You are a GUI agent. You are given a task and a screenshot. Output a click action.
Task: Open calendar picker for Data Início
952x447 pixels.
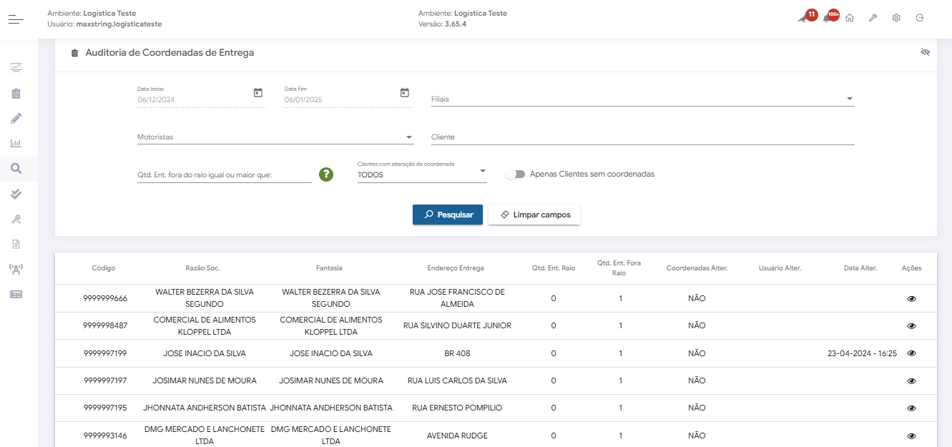click(x=258, y=93)
